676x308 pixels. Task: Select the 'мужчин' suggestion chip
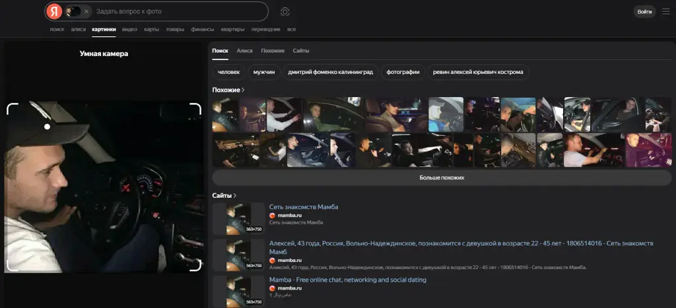(x=264, y=72)
